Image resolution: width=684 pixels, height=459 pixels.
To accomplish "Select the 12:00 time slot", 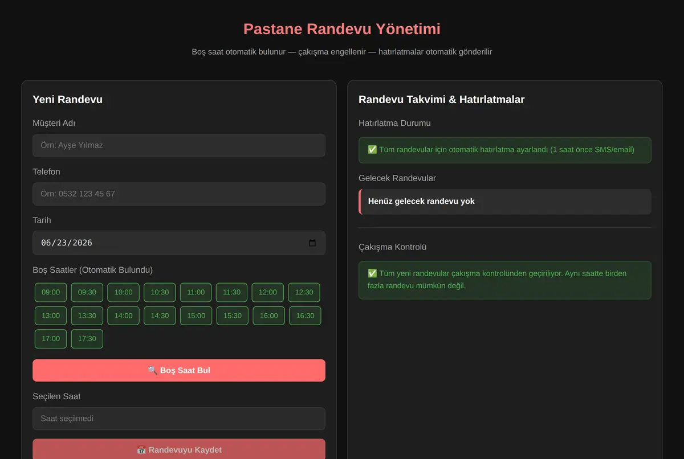I will pos(268,292).
